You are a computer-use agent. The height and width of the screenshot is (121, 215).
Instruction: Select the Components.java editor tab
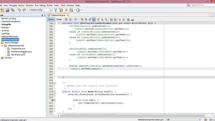coord(58,15)
